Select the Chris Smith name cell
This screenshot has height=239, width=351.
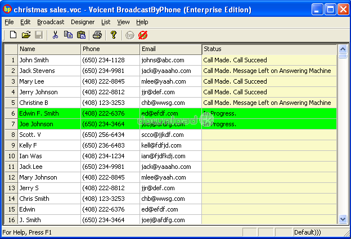pyautogui.click(x=49, y=199)
